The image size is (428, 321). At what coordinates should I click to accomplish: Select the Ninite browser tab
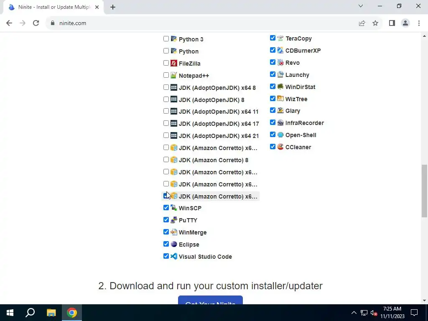54,7
